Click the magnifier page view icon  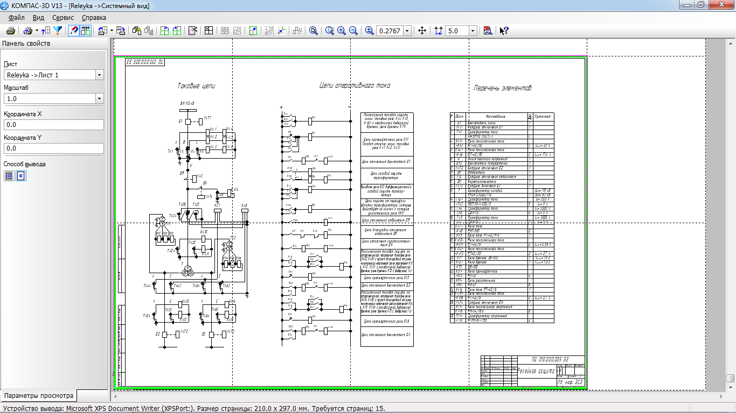313,31
